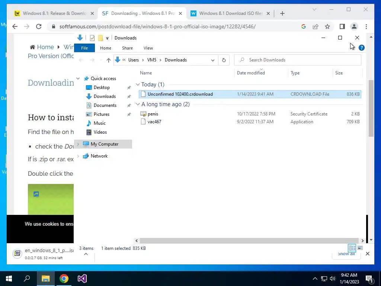The image size is (381, 286).
Task: Close the Downloading Windows 8.1 Pro tab
Action: click(180, 14)
